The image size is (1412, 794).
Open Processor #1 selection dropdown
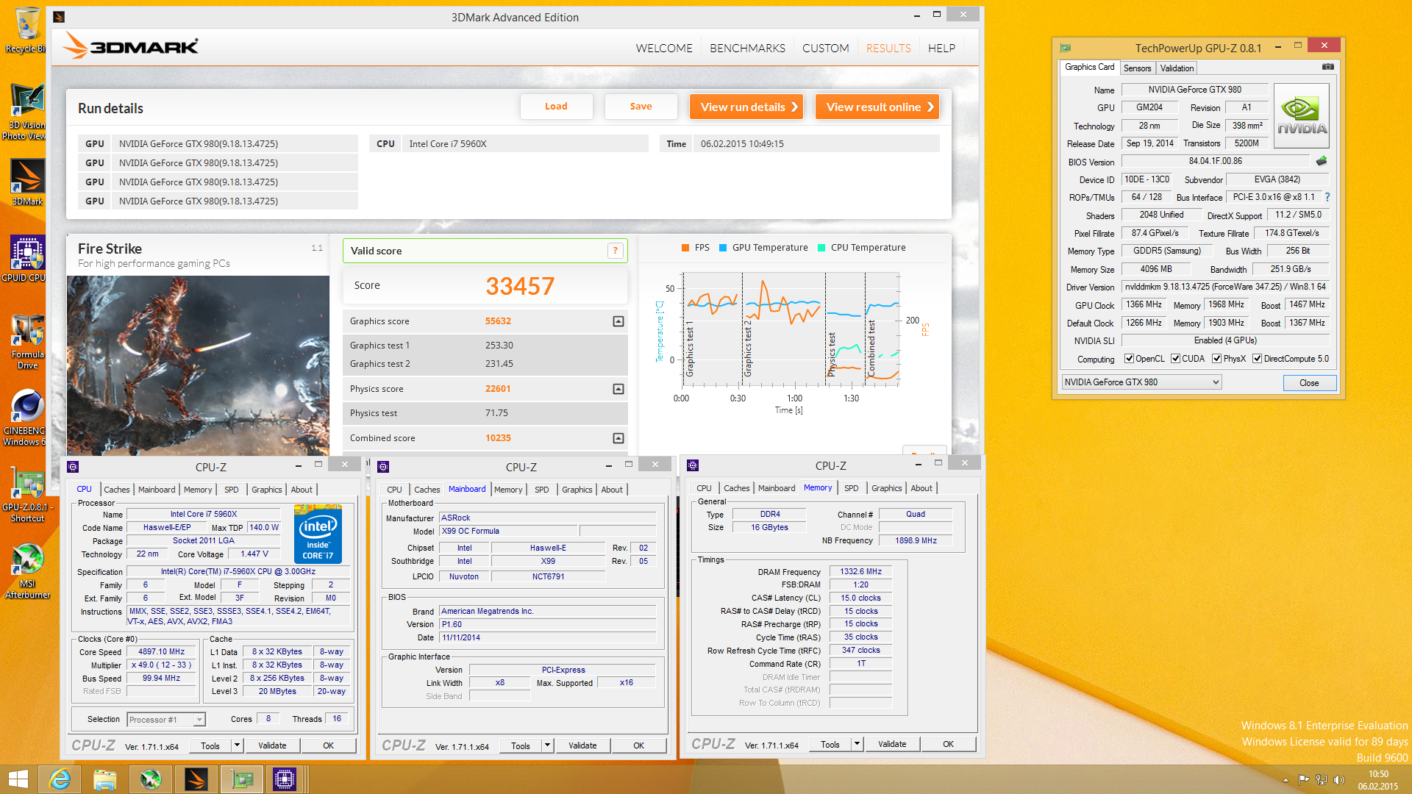pos(165,720)
